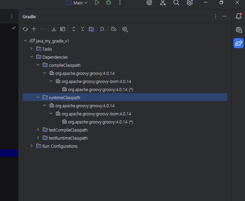Click the swirl AI icon in title bar

(149, 3)
